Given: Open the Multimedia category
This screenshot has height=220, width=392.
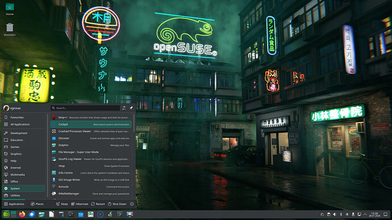Looking at the screenshot, I should (x=24, y=175).
